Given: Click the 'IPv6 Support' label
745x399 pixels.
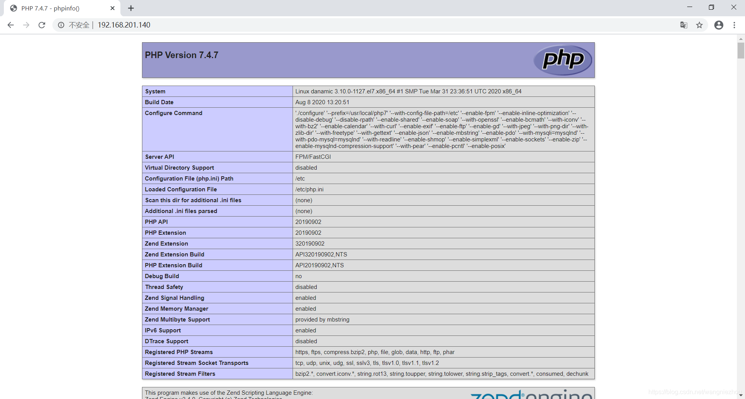Looking at the screenshot, I should click(163, 330).
